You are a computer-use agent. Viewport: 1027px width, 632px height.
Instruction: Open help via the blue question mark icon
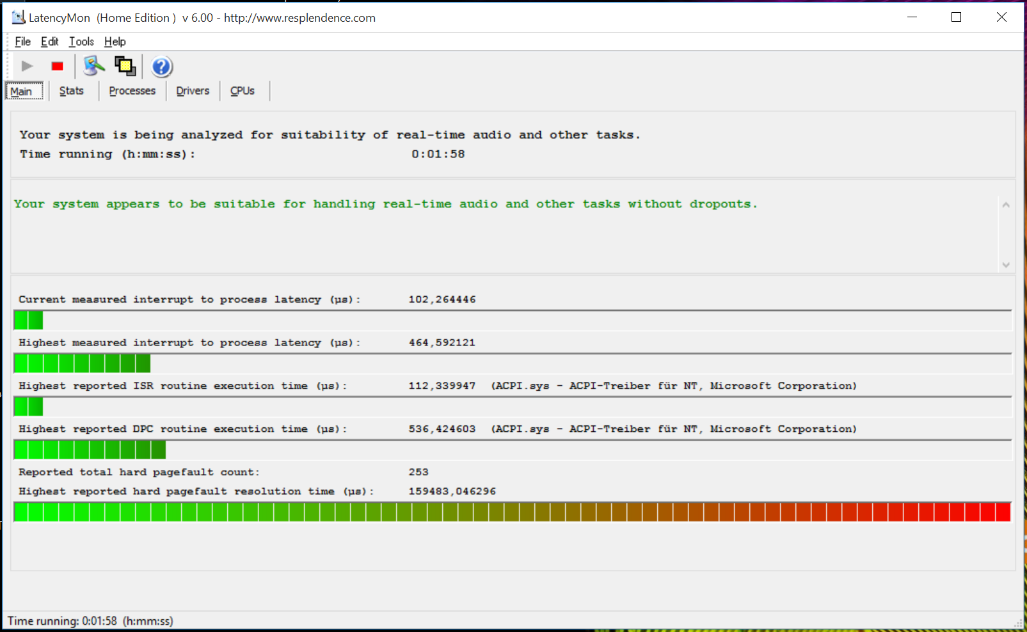pos(162,67)
